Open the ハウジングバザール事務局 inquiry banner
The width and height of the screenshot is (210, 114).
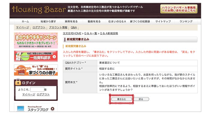point(179,9)
